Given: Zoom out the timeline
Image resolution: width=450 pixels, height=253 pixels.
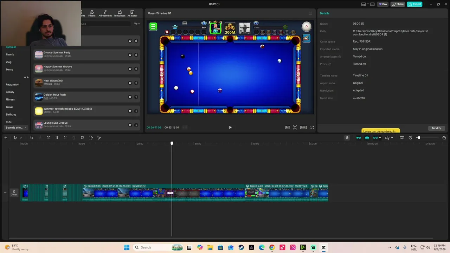Looking at the screenshot, I should pos(410,138).
